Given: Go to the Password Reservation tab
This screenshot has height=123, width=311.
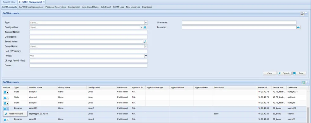Looking at the screenshot, I should coord(56,7).
